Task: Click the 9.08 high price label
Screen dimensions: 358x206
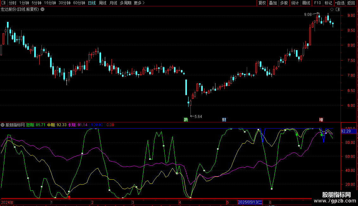Action: 308,15
